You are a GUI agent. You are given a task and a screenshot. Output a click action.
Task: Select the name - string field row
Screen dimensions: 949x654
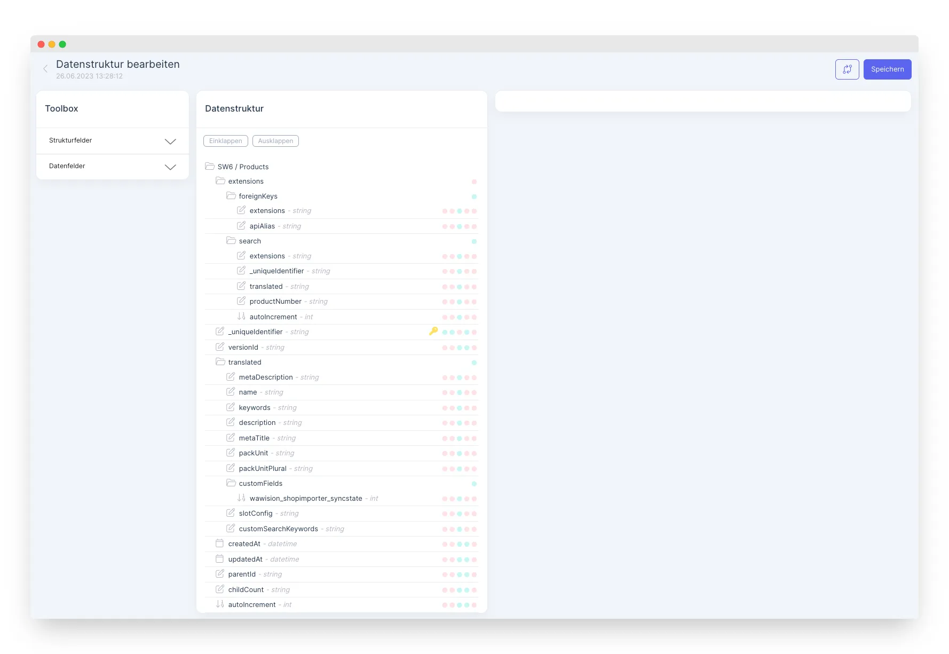342,392
